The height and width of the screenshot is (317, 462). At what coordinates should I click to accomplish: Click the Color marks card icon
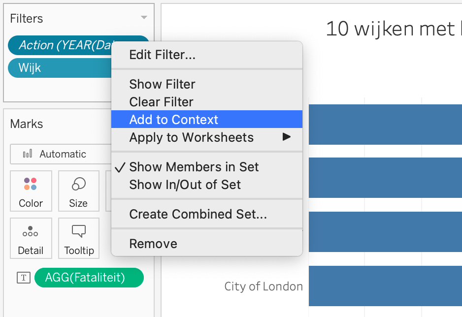coord(31,185)
